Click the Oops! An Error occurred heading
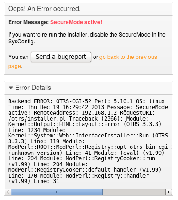This screenshot has width=178, height=200. pos(44,9)
